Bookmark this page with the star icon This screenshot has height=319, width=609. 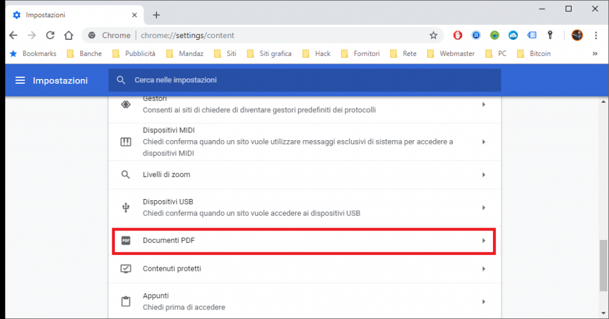(x=434, y=36)
